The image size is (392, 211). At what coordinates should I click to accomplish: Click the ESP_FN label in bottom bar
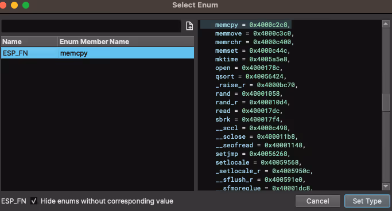14,201
